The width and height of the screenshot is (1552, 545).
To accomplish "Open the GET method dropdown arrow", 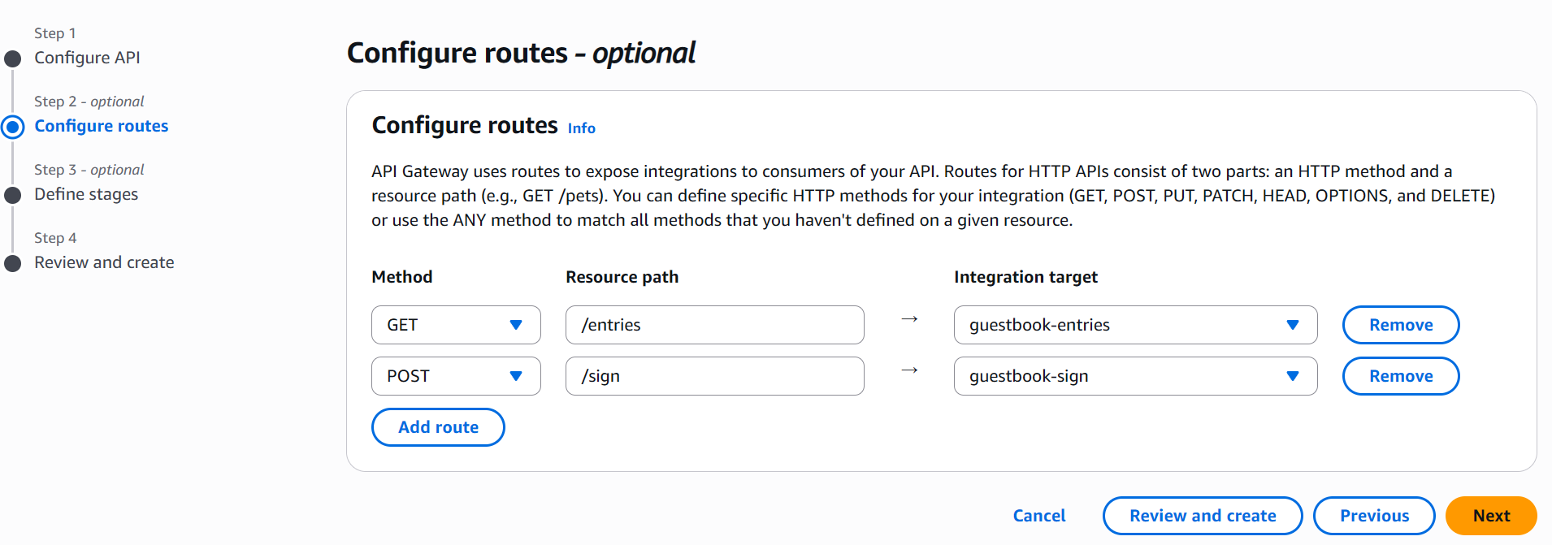I will click(x=515, y=325).
